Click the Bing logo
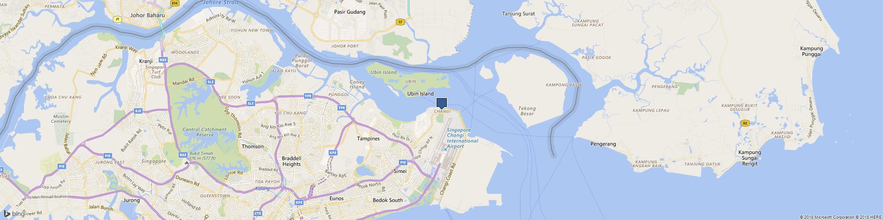The height and width of the screenshot is (220, 883). pyautogui.click(x=14, y=214)
